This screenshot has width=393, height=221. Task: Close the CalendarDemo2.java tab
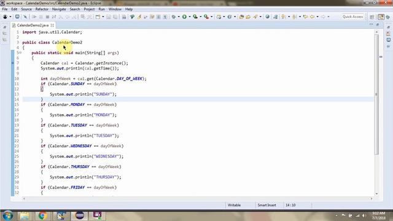pos(52,25)
